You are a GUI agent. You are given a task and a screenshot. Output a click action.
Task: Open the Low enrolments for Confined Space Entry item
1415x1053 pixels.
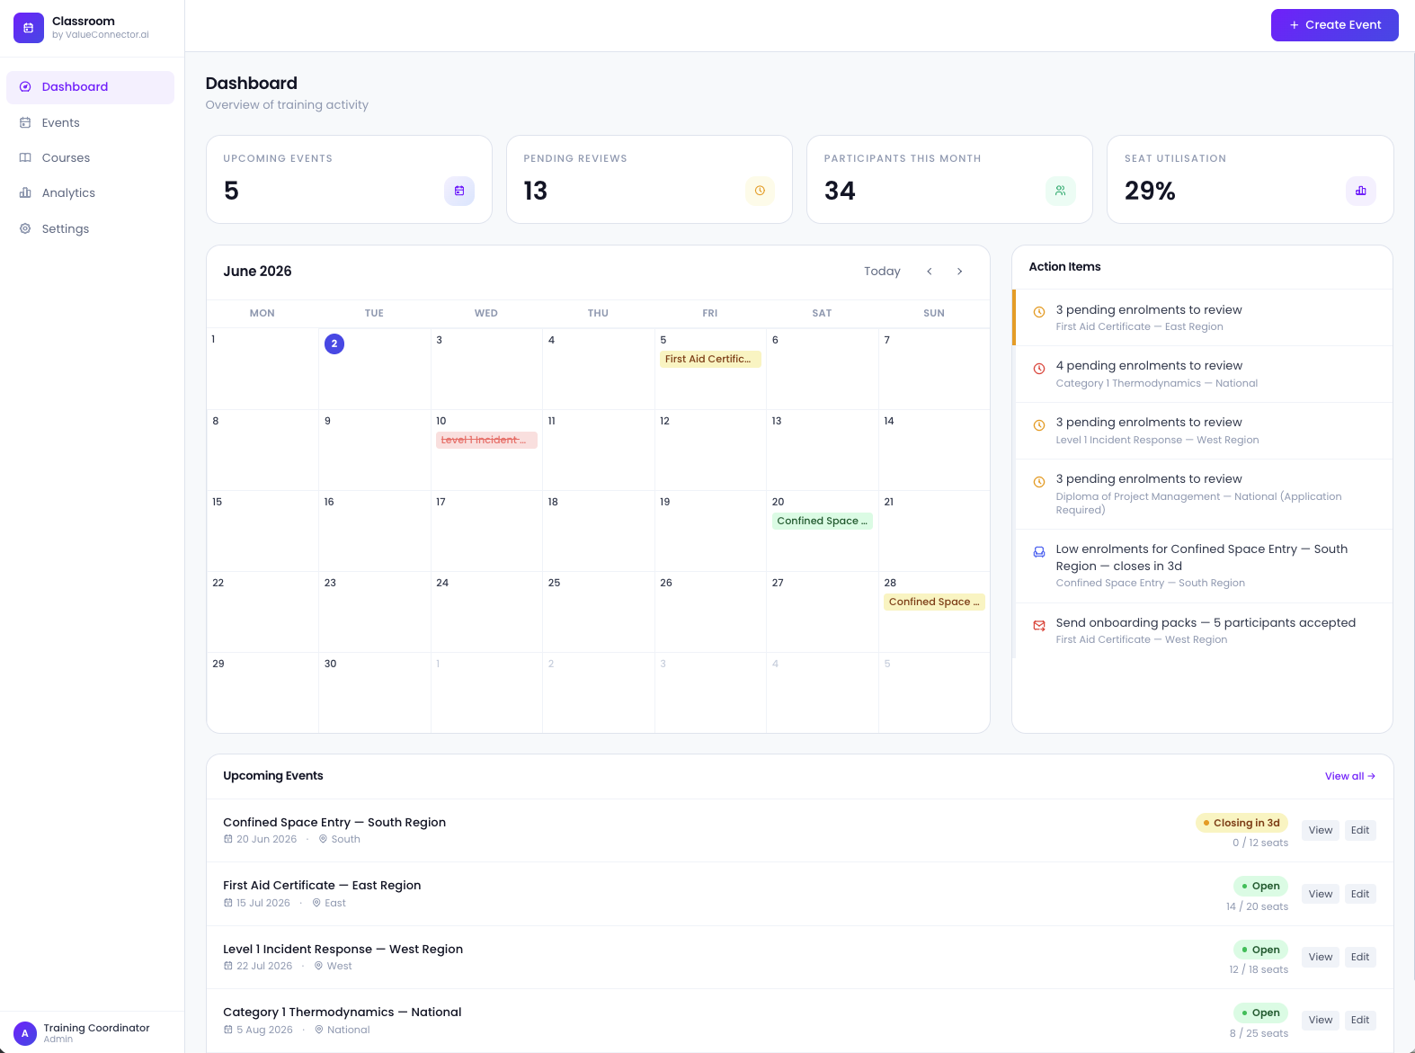point(1203,566)
